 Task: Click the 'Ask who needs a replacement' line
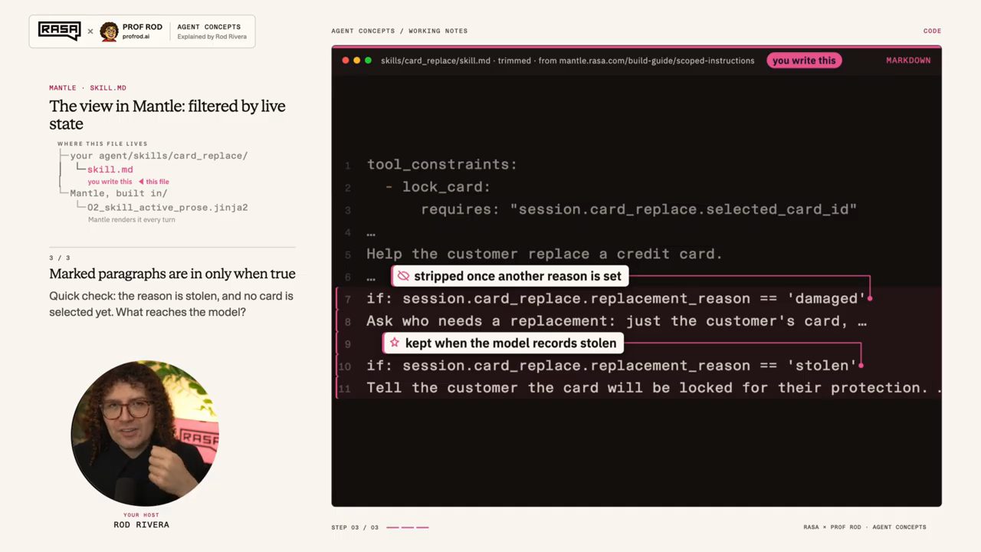(x=616, y=321)
